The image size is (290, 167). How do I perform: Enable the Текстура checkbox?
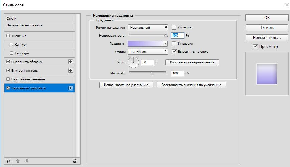coord(11,53)
